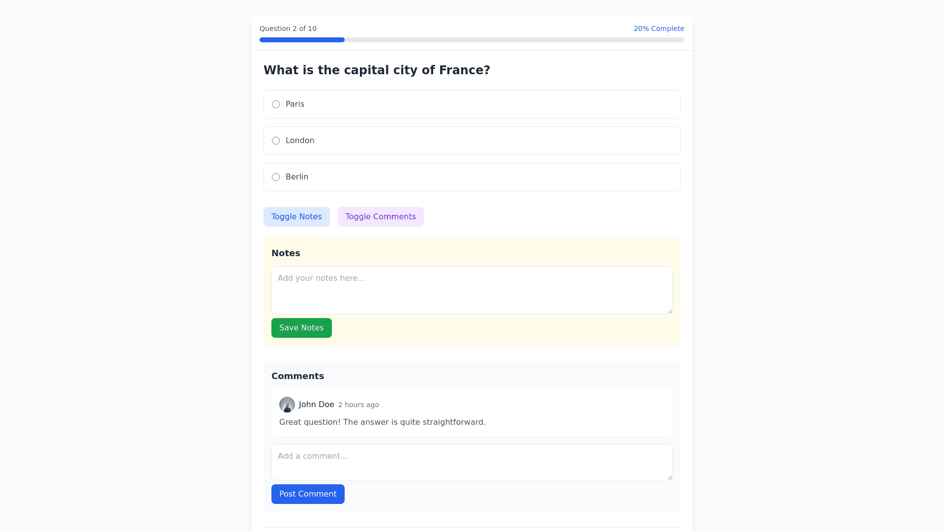Image resolution: width=944 pixels, height=531 pixels.
Task: Click the '2 hours ago' timestamp
Action: pos(358,405)
